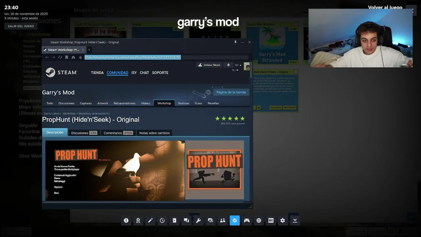421x237 pixels.
Task: Close the Steam Workshop browser tab
Action: click(83, 50)
